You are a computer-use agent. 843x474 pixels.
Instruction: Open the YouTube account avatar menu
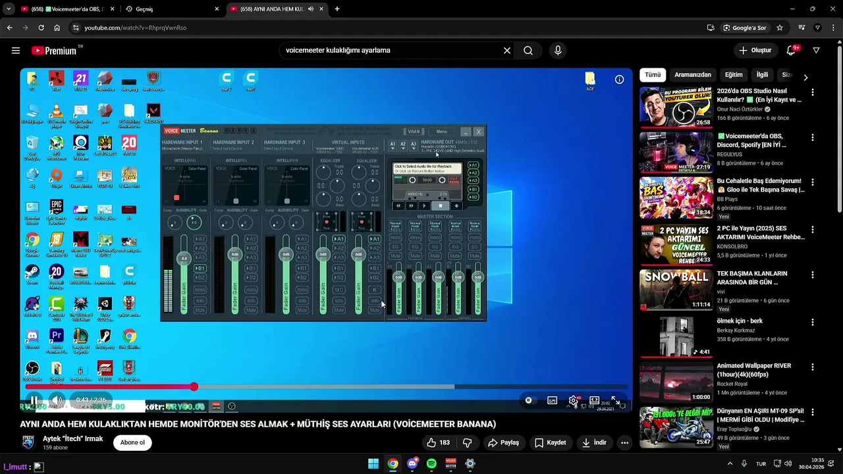817,51
